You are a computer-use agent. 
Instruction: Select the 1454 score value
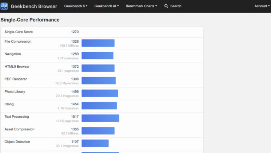pyautogui.click(x=75, y=104)
